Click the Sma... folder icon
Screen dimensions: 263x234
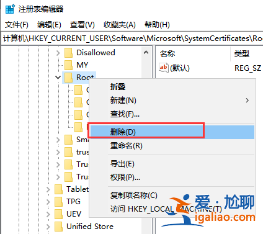[x=68, y=140]
